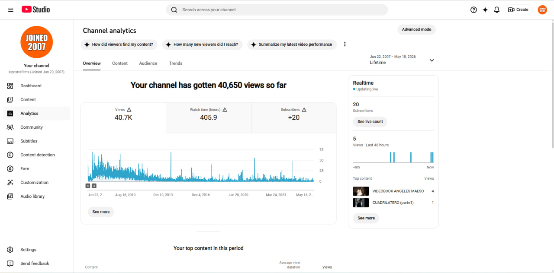Open the Help question mark icon
Screen dimensions: 554x273
point(473,10)
